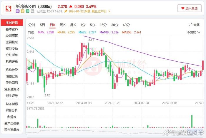Expand the dividend notice chevron arrow

click(109, 11)
